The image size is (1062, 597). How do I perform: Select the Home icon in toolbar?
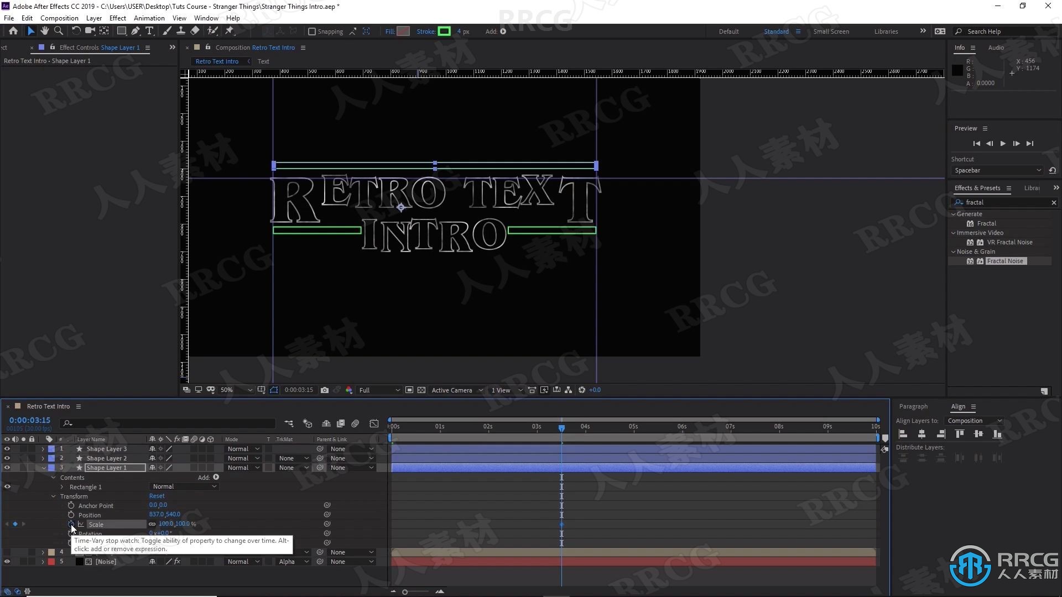point(13,31)
